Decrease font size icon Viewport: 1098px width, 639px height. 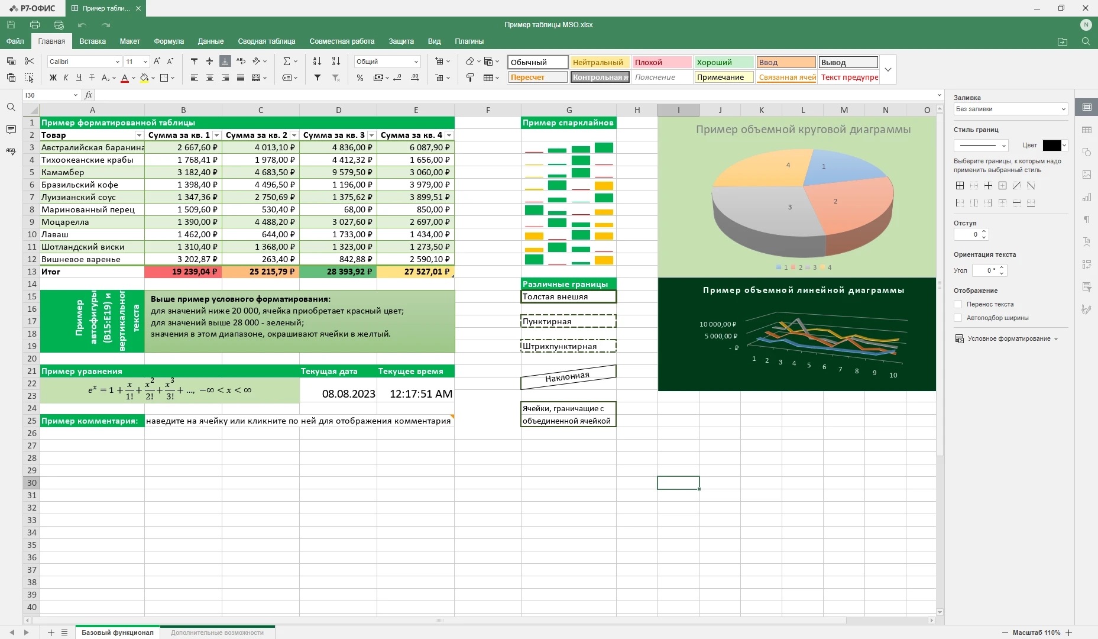[x=170, y=61]
